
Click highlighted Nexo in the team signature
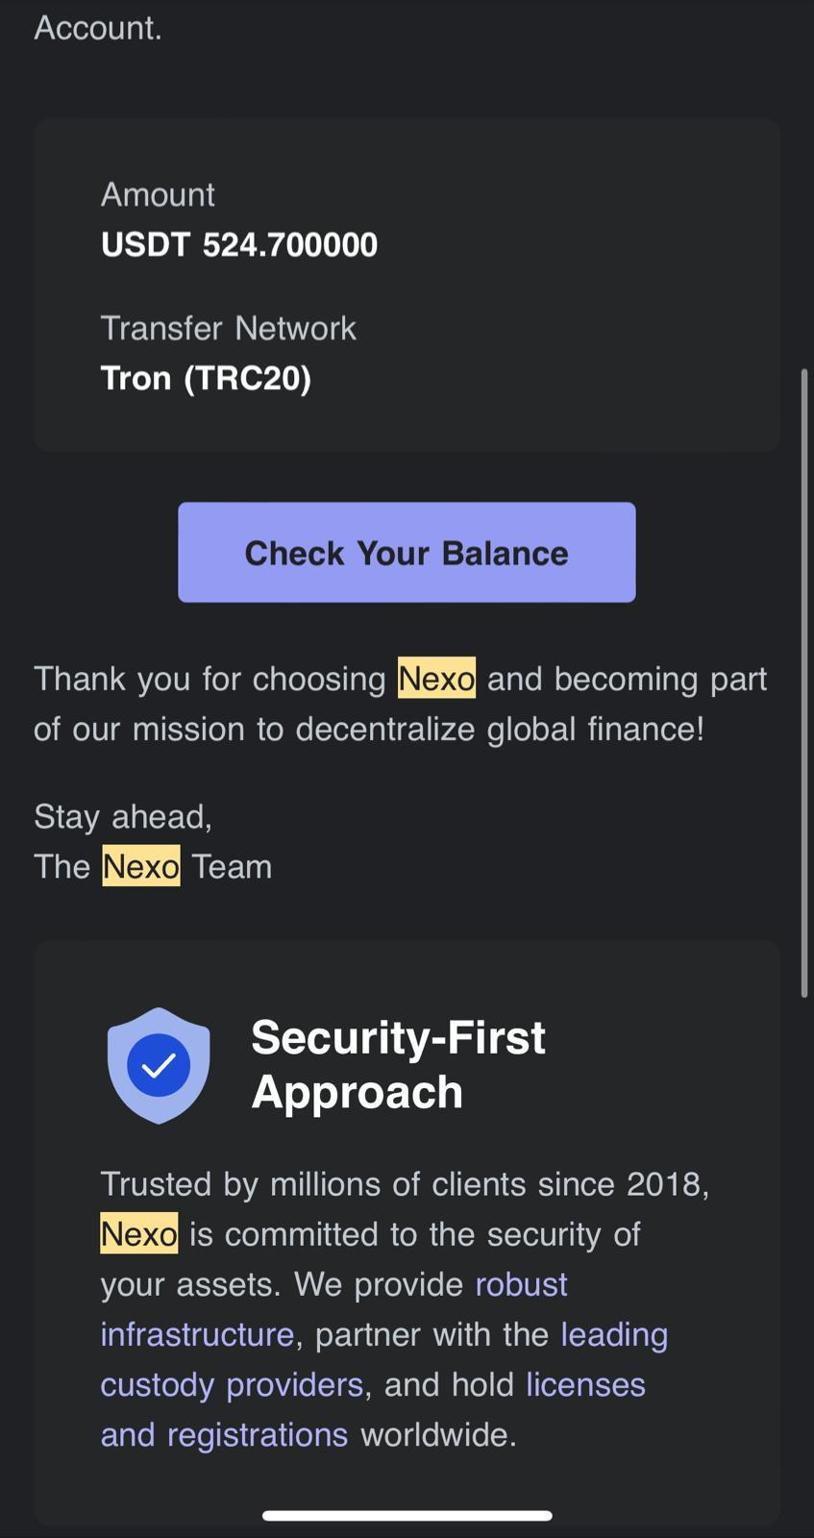click(x=140, y=866)
